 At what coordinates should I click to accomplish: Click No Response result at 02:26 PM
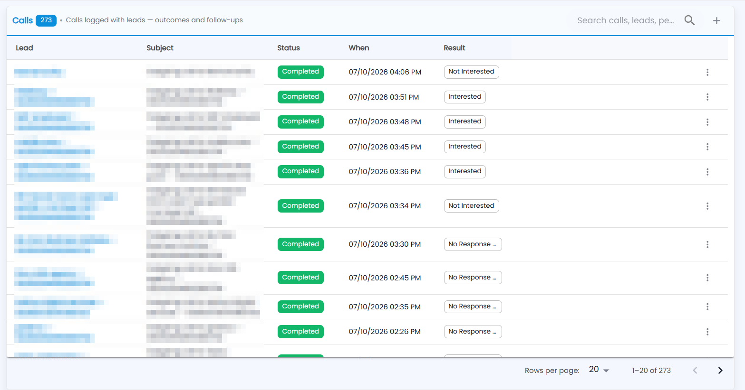[x=473, y=332]
